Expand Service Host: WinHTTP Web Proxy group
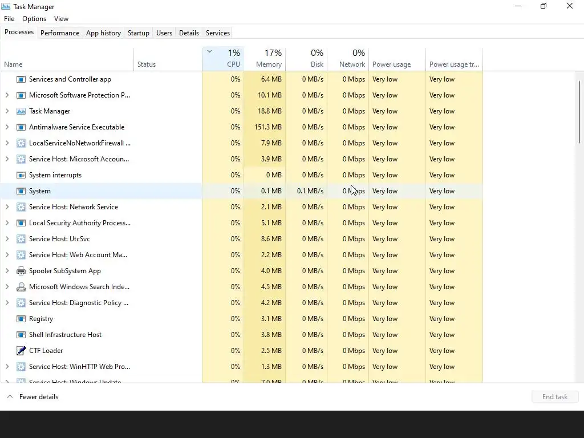The width and height of the screenshot is (584, 438). [7, 367]
